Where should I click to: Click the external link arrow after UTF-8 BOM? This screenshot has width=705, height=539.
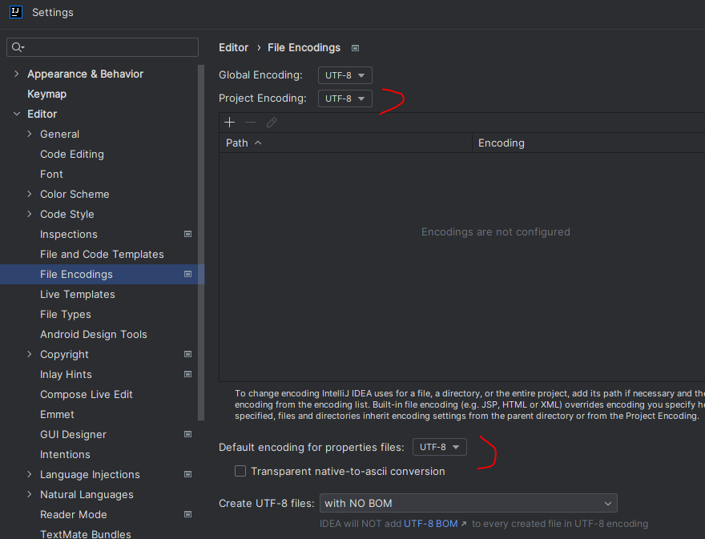coord(464,524)
